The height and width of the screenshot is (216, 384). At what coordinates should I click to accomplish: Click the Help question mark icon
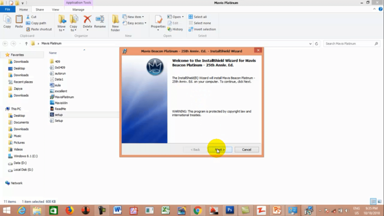[x=380, y=9]
